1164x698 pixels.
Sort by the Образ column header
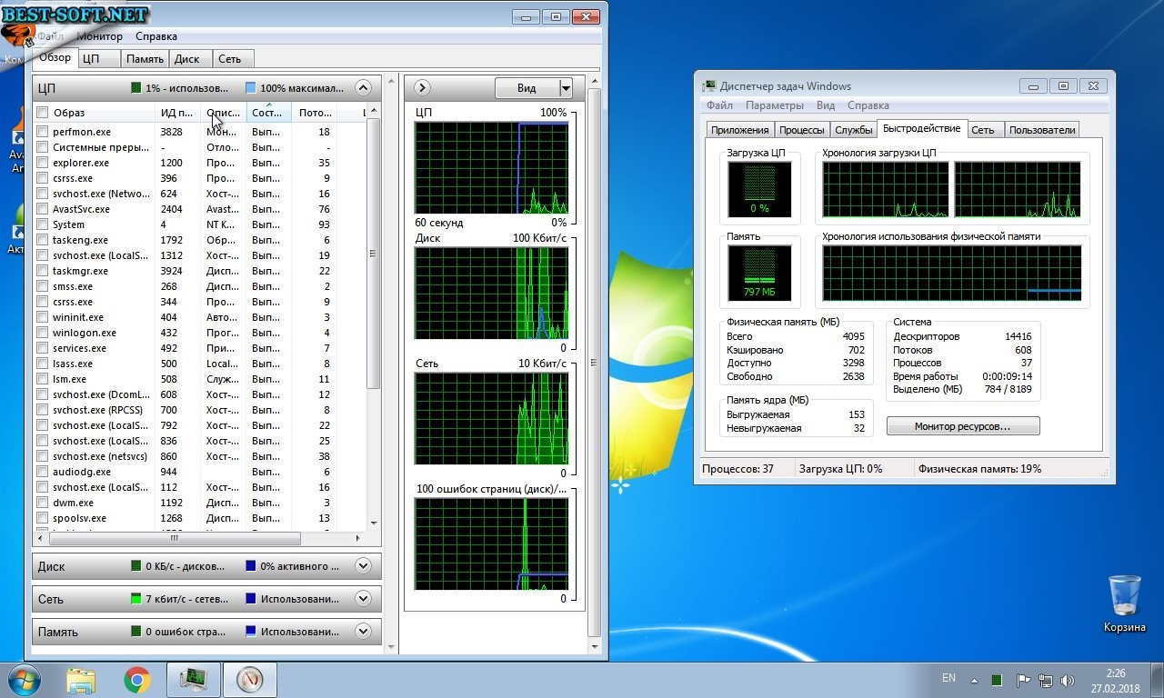point(95,113)
